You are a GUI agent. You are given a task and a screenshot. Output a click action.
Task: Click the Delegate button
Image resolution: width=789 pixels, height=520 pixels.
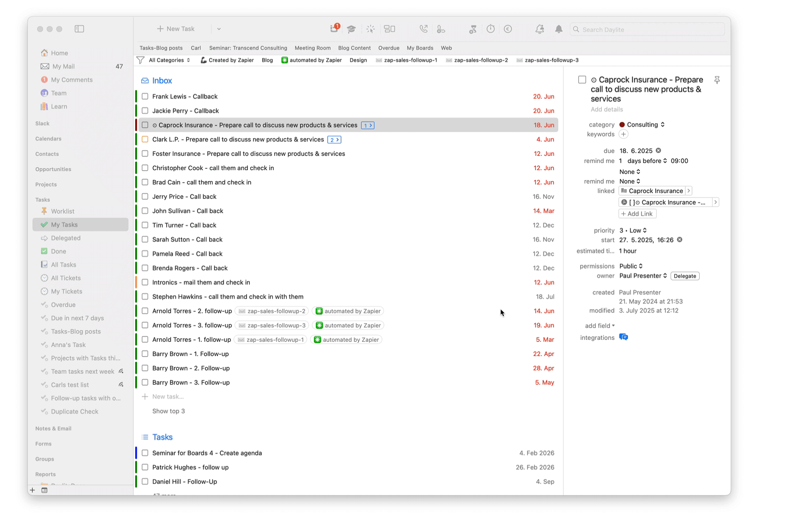(685, 276)
